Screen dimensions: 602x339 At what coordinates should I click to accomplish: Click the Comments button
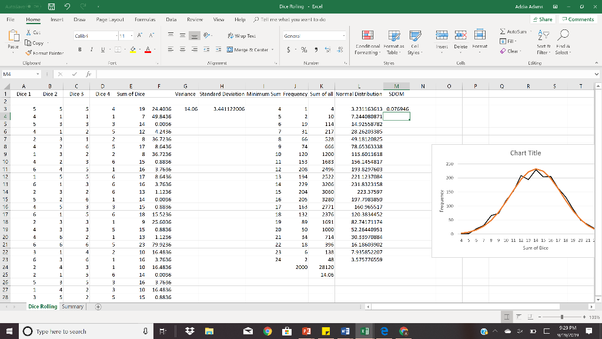coord(577,19)
